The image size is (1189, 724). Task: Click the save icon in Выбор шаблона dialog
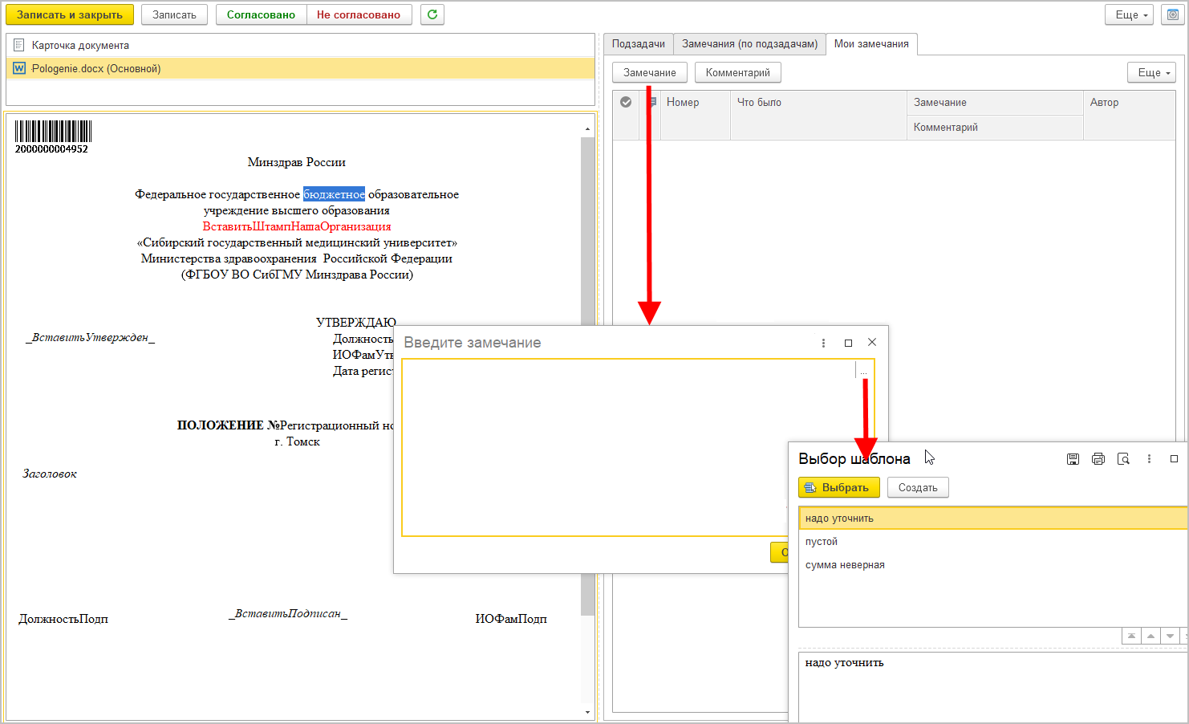click(x=1073, y=459)
